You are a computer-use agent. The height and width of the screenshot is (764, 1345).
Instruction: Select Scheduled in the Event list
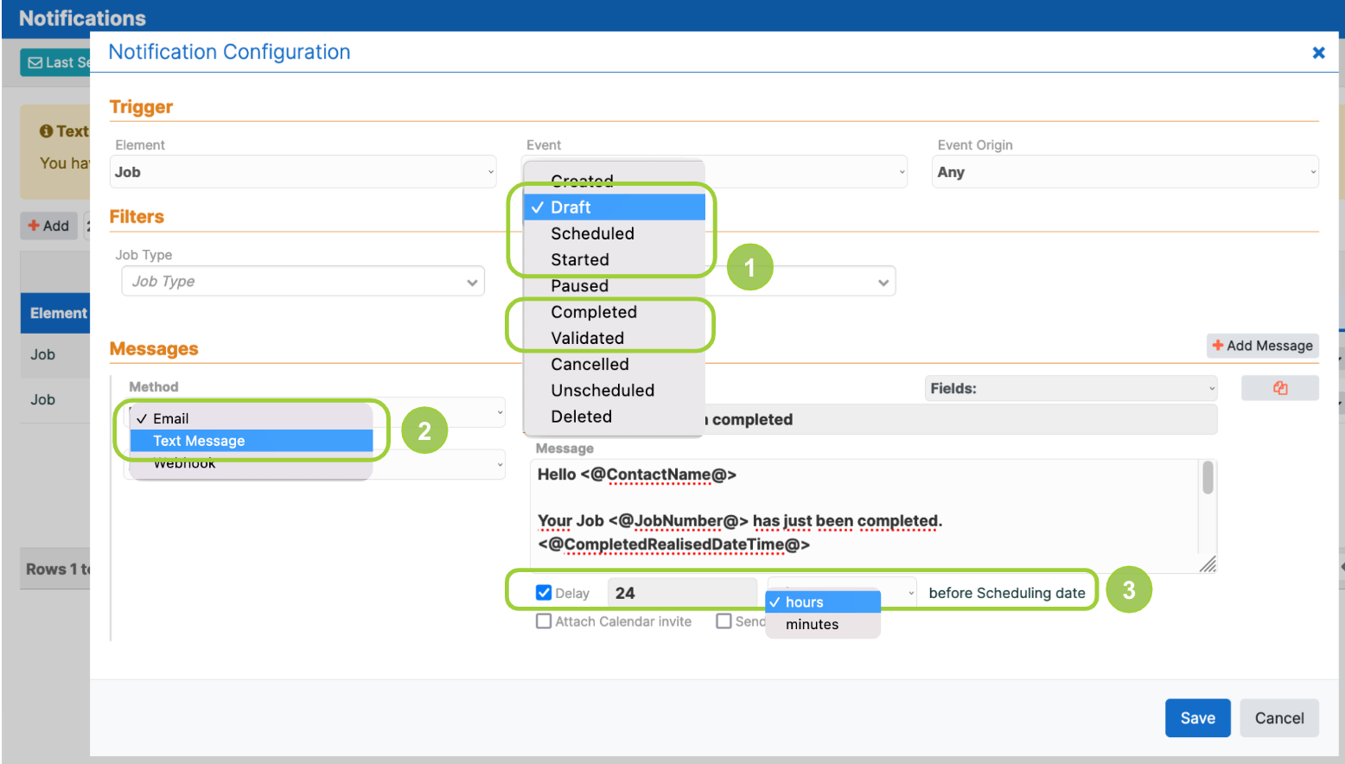pos(615,233)
